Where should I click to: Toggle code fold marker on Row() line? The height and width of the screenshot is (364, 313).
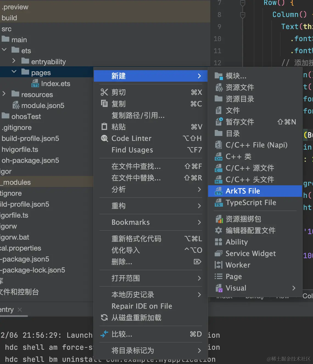243,3
